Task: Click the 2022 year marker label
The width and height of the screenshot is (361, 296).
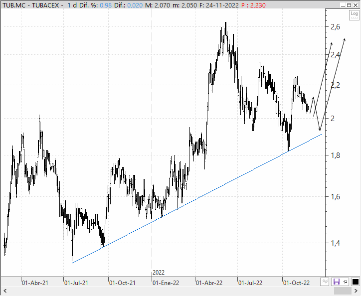Action: (159, 273)
